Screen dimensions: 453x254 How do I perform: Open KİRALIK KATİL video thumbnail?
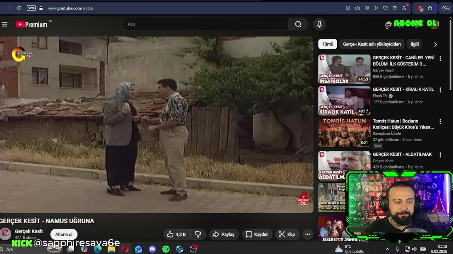tap(344, 101)
